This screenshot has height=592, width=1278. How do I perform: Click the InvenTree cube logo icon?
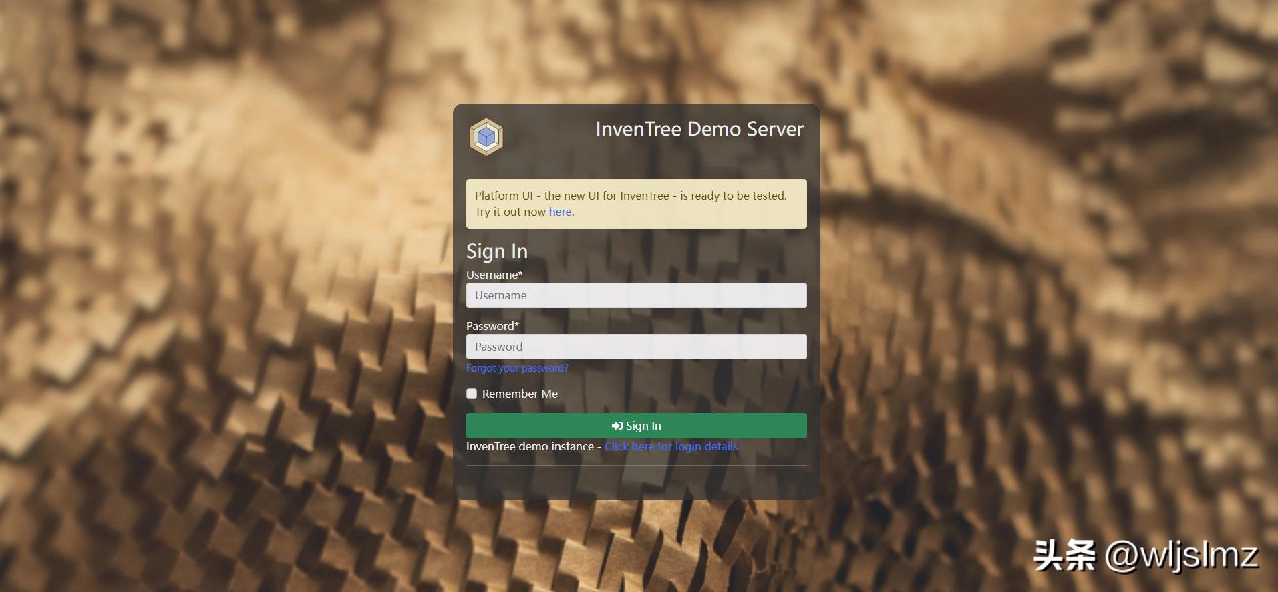pyautogui.click(x=486, y=137)
